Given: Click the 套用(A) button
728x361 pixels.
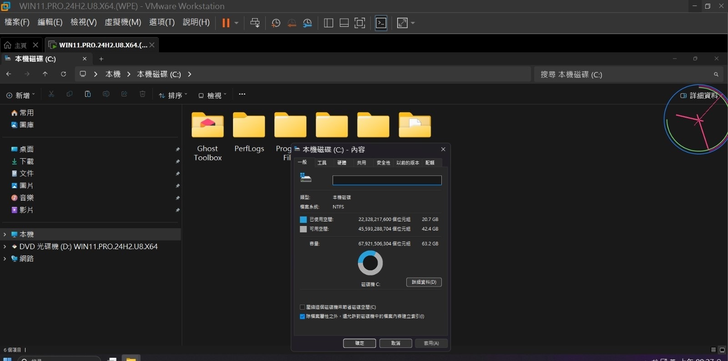Looking at the screenshot, I should (x=431, y=343).
